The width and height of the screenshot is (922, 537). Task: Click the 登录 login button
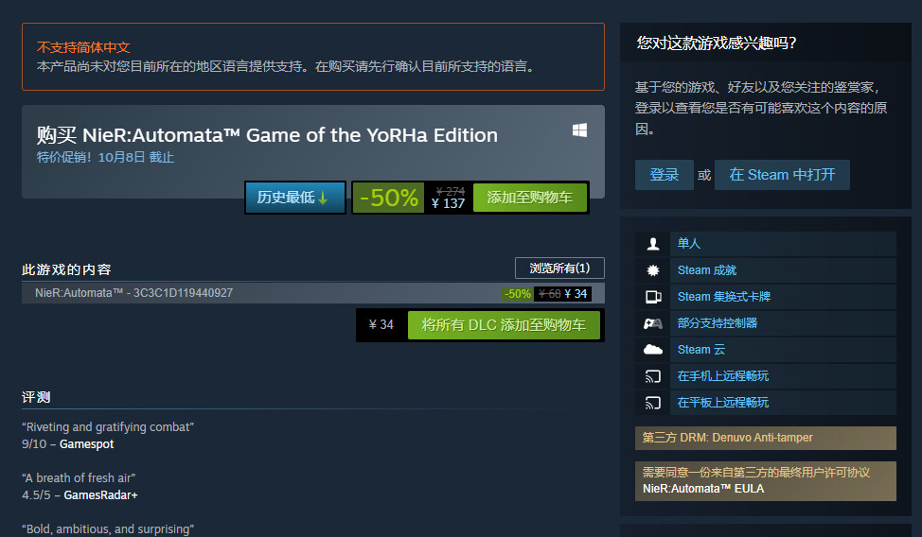pyautogui.click(x=665, y=175)
